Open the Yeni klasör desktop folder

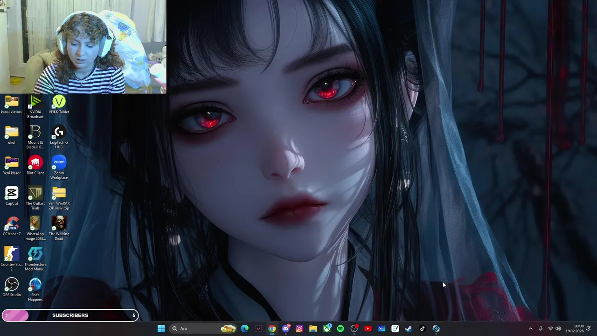click(12, 166)
